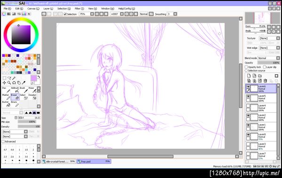Switch to the fray.psd document tab

tap(94, 162)
